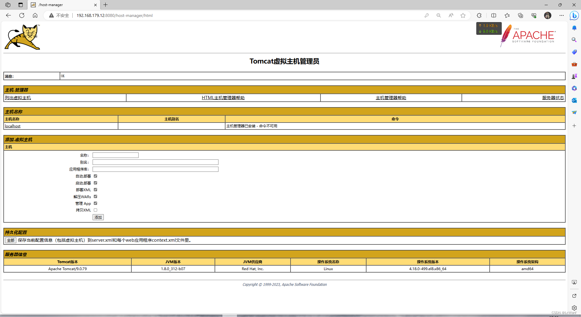581x317 pixels.
Task: Open sidebar notifications bell
Action: point(574,28)
